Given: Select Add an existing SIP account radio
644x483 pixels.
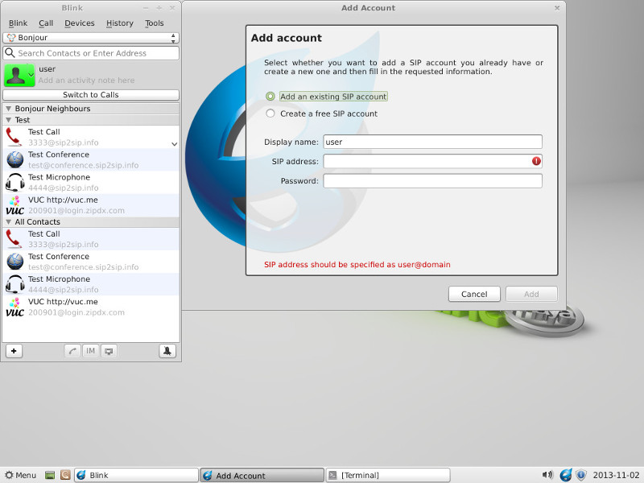Looking at the screenshot, I should 270,96.
